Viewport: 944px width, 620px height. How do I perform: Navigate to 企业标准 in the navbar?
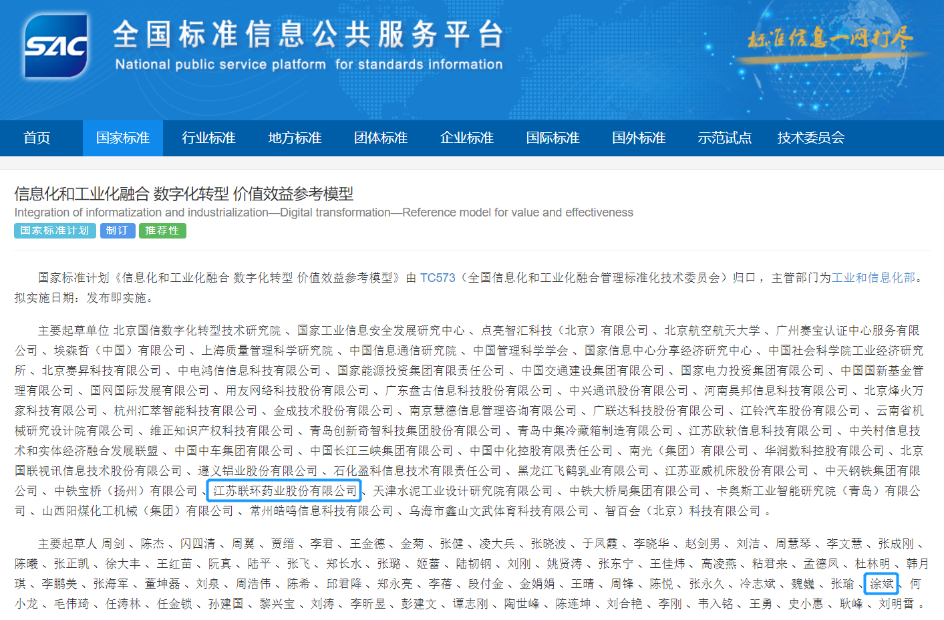coord(467,138)
